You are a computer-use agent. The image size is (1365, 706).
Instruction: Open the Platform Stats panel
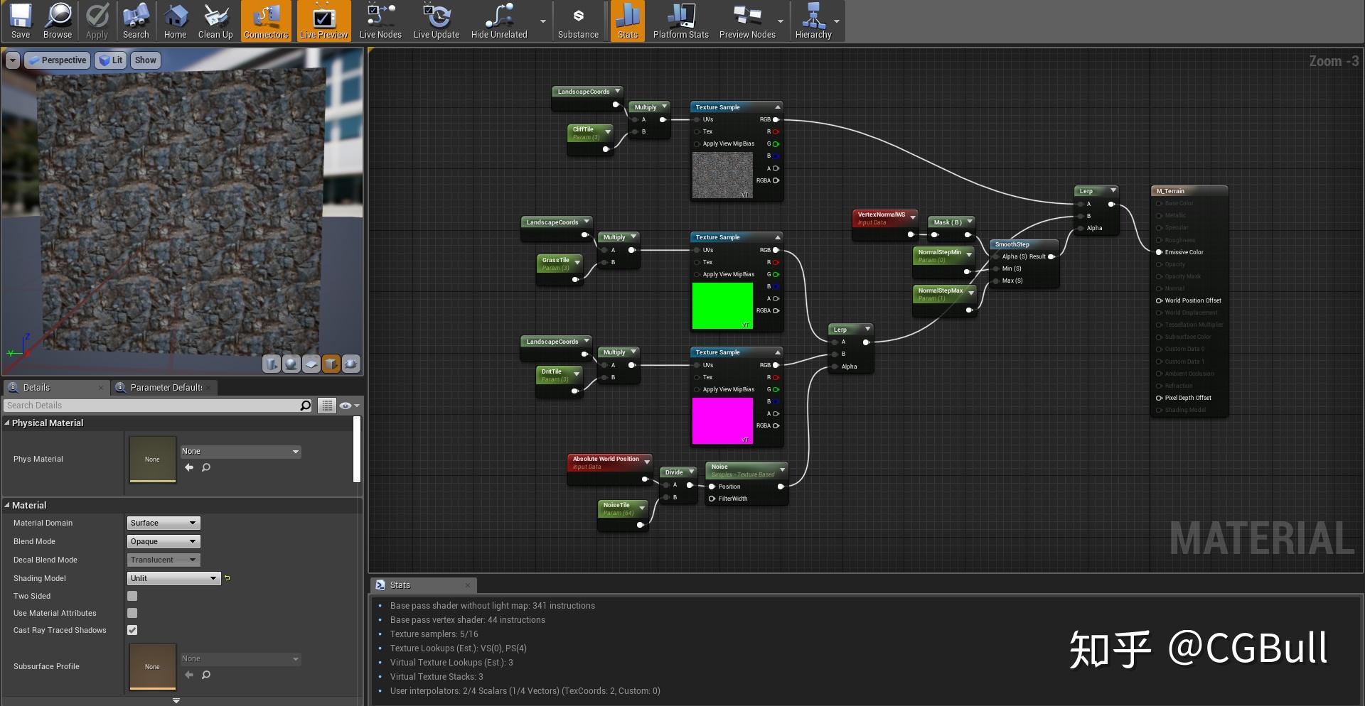tap(680, 21)
